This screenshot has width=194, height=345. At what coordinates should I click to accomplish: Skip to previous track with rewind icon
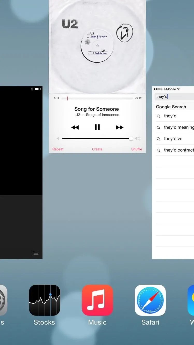coord(75,127)
